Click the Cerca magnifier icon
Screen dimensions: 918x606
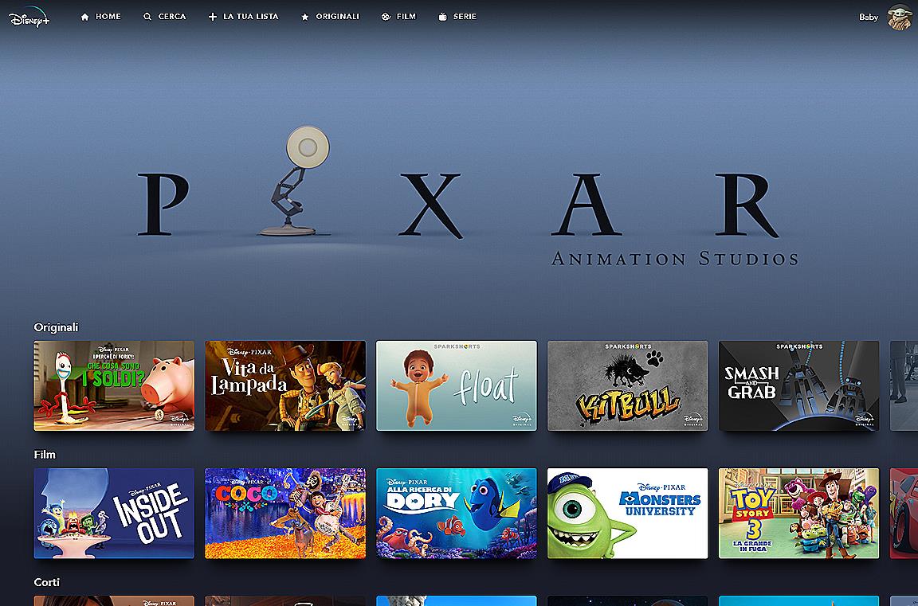pos(147,17)
